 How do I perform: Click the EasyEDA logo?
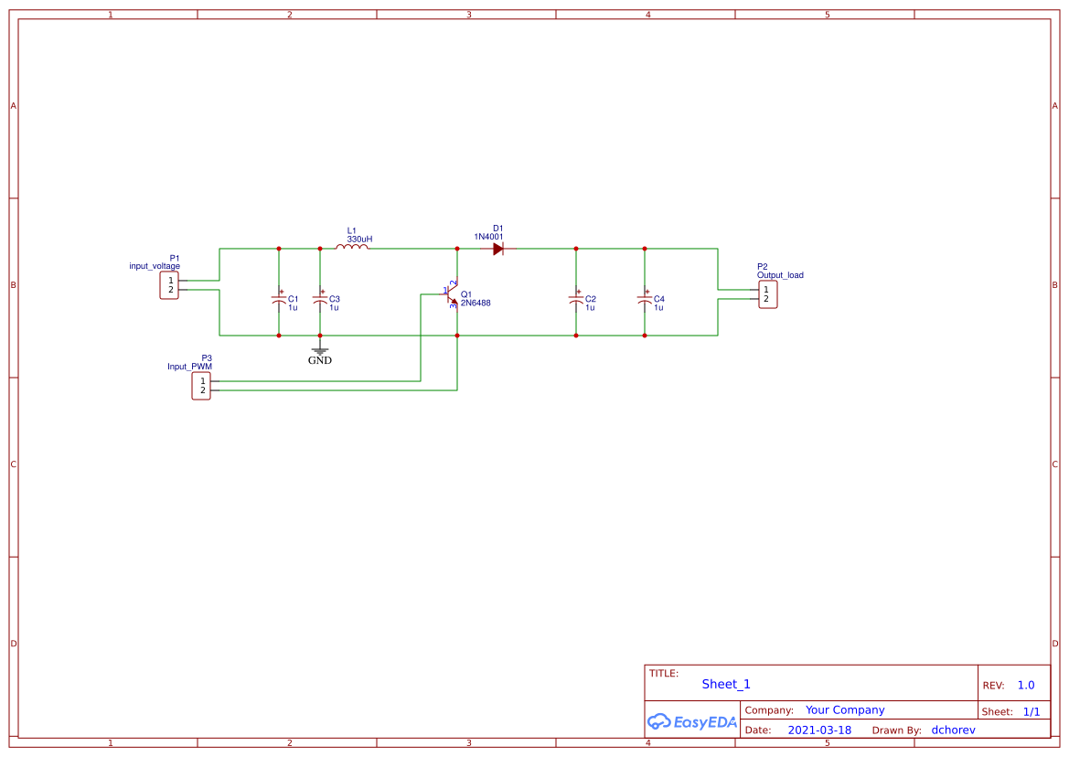(x=691, y=721)
